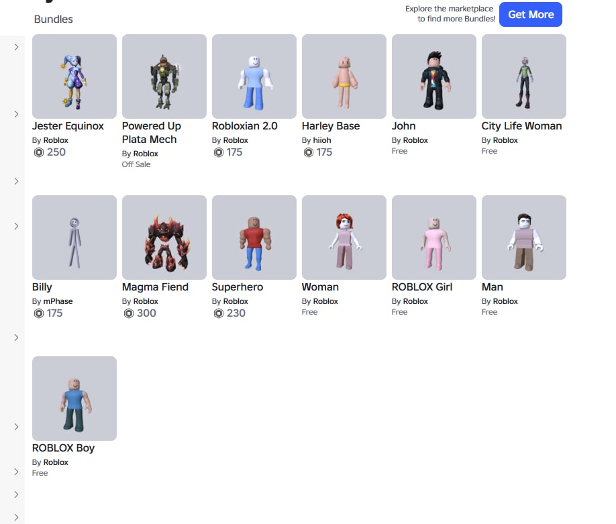Select the John bundle thumbnail
Image resolution: width=616 pixels, height=524 pixels.
(x=433, y=76)
